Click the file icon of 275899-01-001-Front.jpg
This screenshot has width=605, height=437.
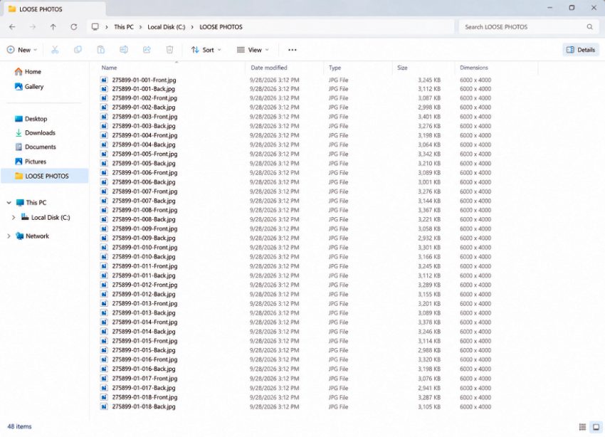104,80
